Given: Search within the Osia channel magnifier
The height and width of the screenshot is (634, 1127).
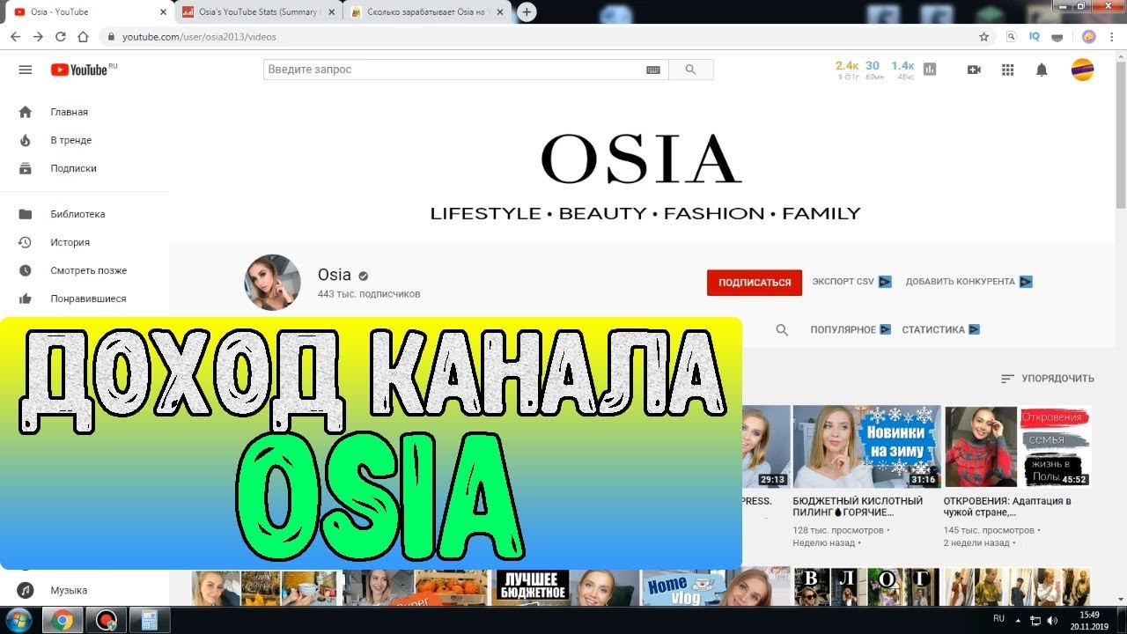Looking at the screenshot, I should [782, 329].
